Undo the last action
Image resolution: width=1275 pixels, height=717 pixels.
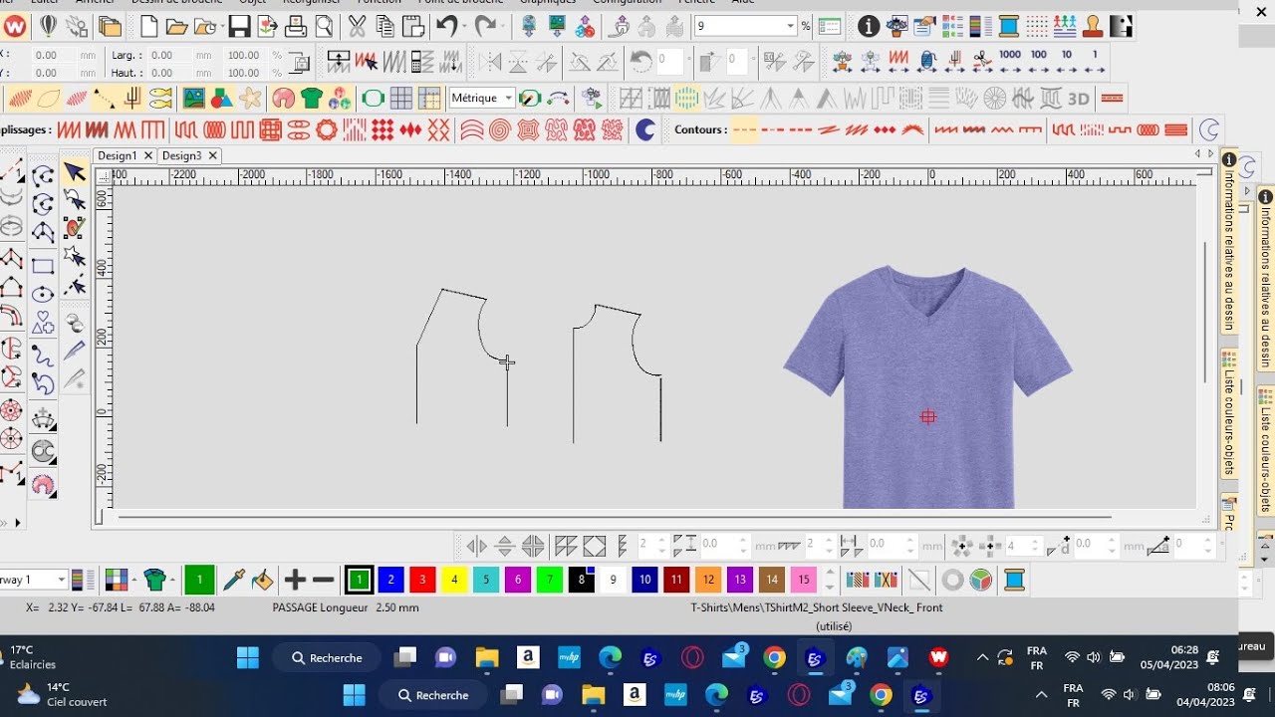(x=446, y=26)
